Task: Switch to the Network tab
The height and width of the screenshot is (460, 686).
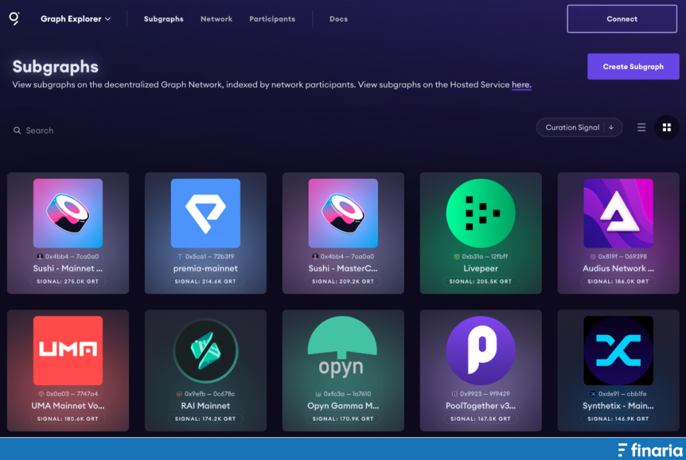Action: (216, 19)
